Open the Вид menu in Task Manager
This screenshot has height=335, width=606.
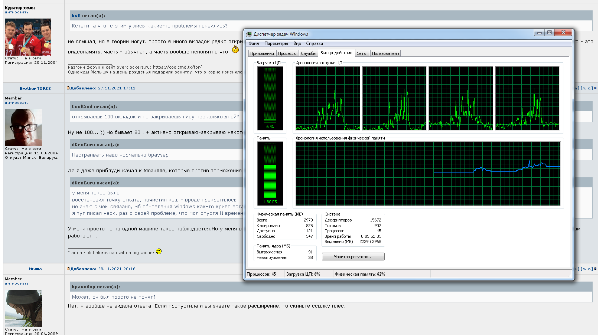coord(297,43)
